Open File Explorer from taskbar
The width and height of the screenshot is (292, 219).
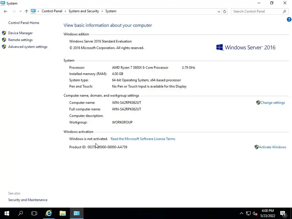point(62,213)
